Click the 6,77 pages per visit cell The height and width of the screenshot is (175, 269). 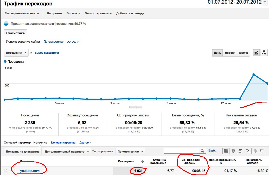(171, 171)
